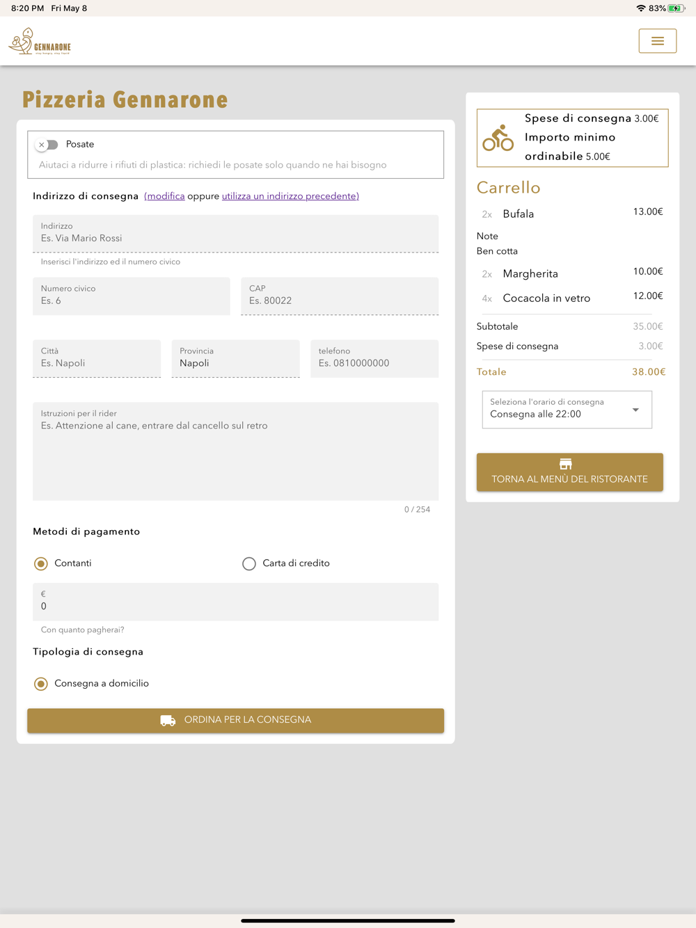Click the CAP postal code field
This screenshot has height=928, width=696.
point(340,296)
